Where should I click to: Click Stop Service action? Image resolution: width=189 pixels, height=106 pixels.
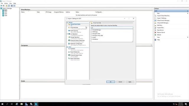(x=160, y=30)
